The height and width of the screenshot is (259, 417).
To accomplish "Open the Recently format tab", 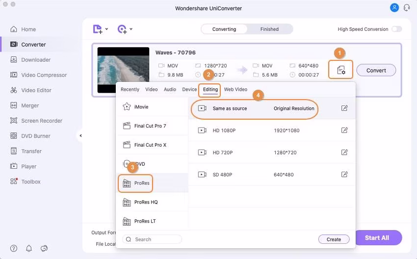I will (130, 89).
